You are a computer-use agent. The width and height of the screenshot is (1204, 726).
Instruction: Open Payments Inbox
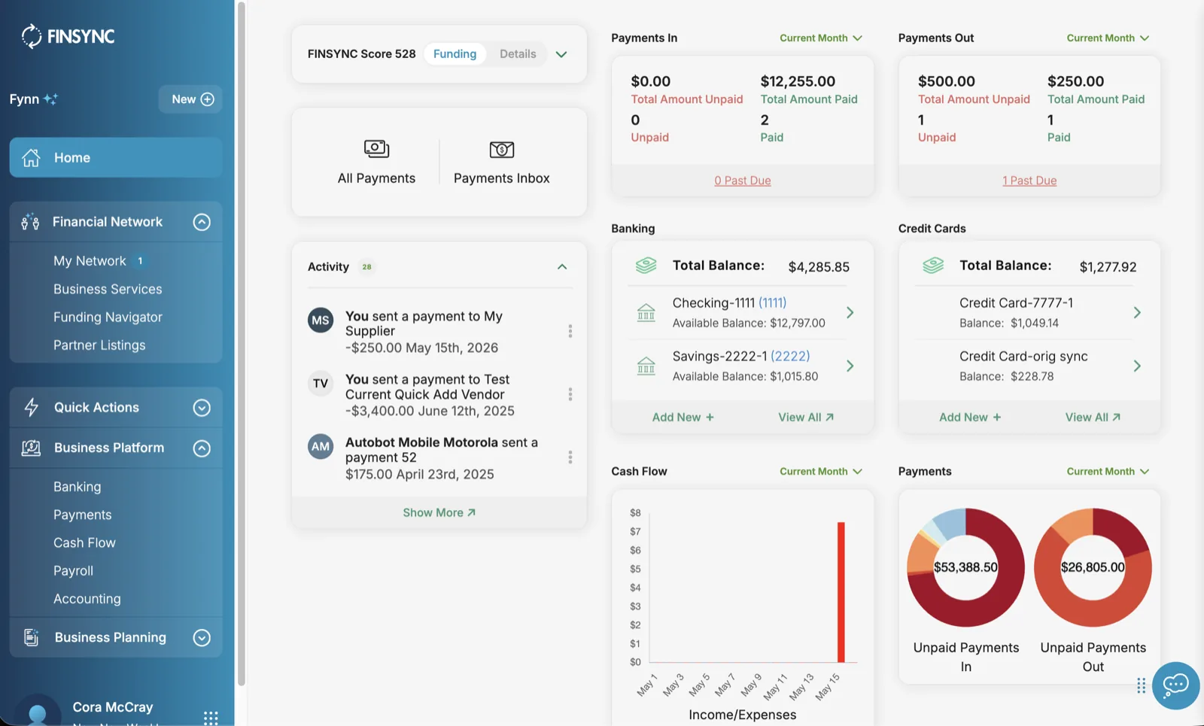coord(501,162)
